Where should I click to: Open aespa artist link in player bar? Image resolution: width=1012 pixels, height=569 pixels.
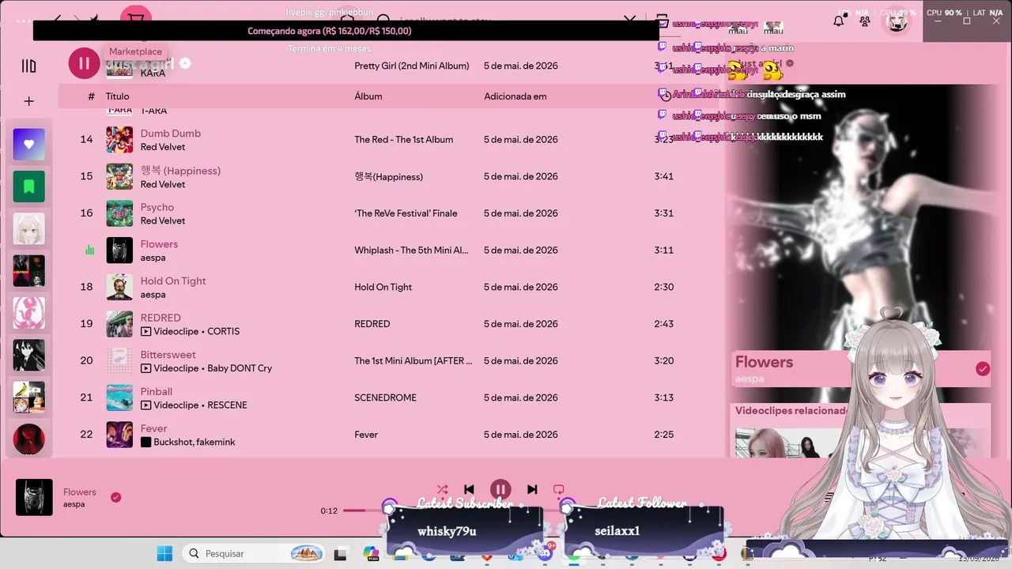tap(74, 504)
